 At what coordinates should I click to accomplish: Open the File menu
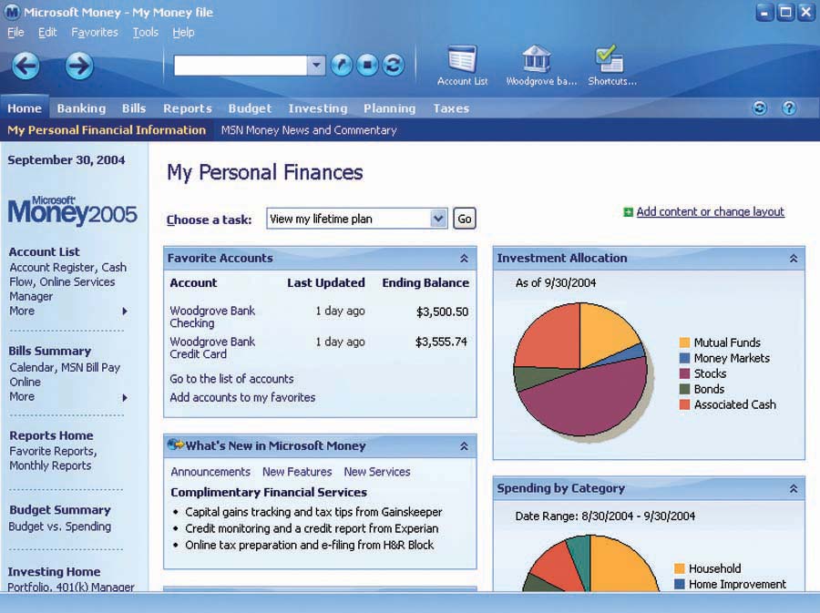click(15, 33)
